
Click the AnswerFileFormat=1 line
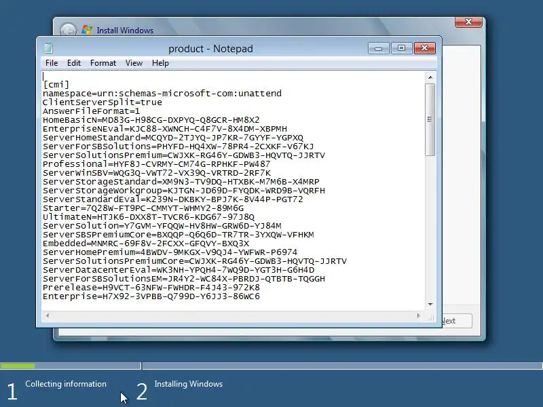(x=92, y=111)
